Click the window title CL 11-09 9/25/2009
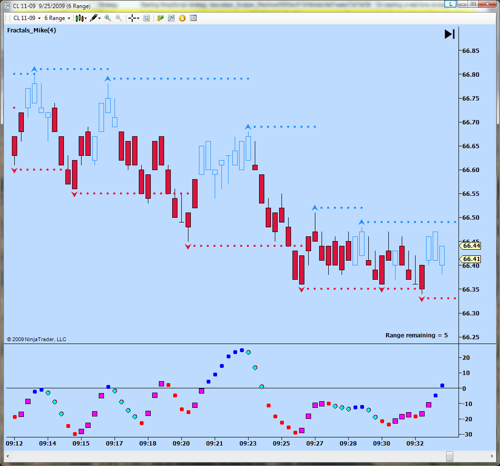The width and height of the screenshot is (500, 466). pyautogui.click(x=52, y=6)
